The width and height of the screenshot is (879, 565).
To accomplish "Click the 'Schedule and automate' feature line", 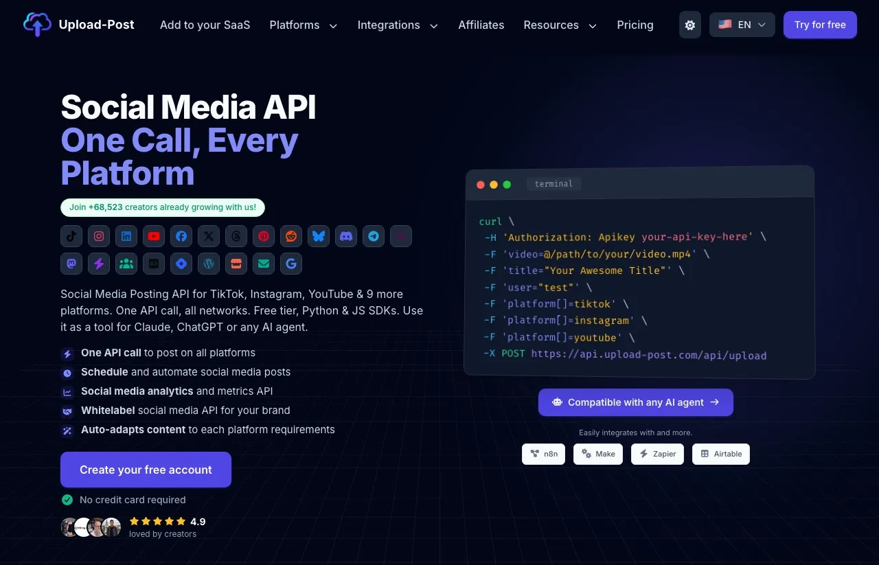I will (x=185, y=372).
